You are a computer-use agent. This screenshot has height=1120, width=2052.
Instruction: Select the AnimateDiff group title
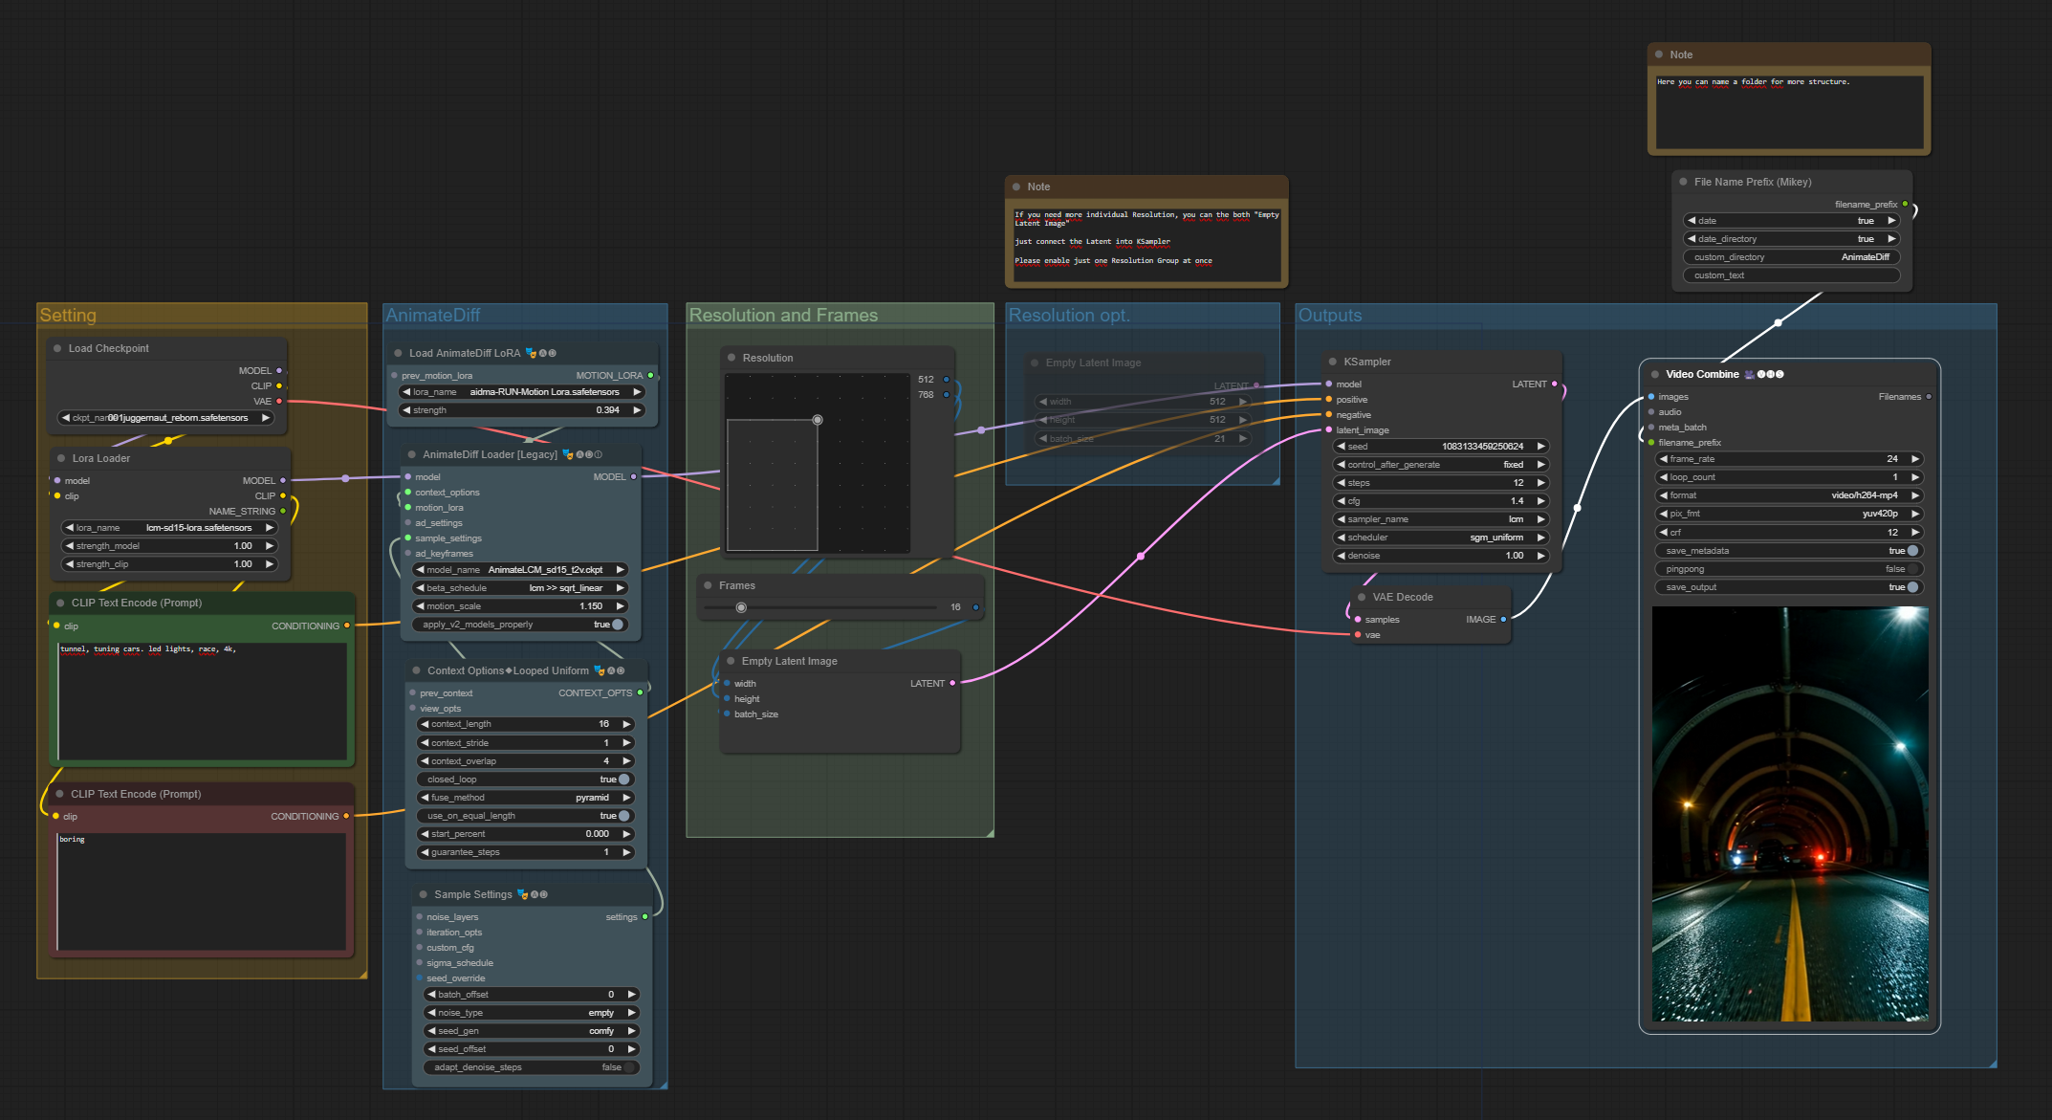click(432, 315)
